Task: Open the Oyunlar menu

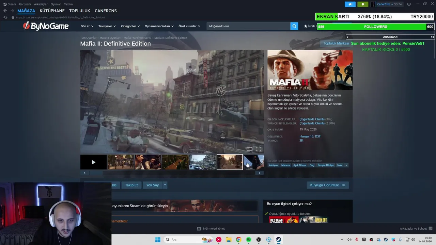Action: click(56, 4)
